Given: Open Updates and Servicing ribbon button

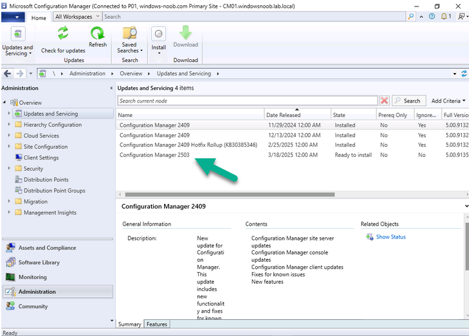Looking at the screenshot, I should (x=17, y=42).
